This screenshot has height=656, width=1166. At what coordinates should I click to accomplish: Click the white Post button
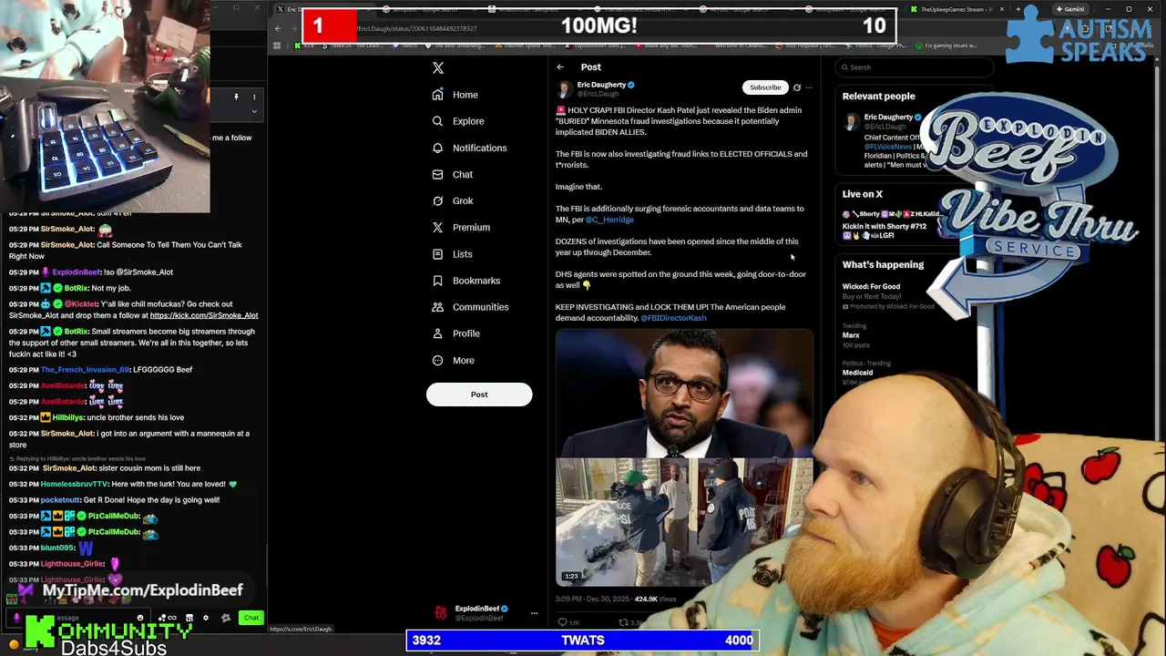(x=479, y=395)
